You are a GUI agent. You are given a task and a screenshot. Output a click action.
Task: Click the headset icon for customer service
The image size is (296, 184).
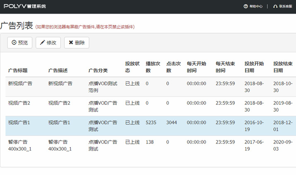pos(275,7)
